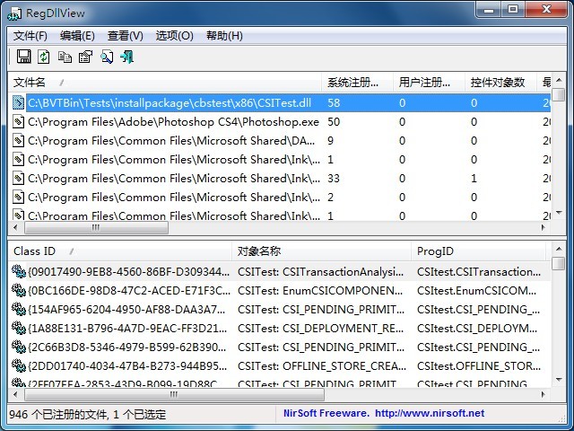
Task: Select the CSITest.dll file row
Action: pyautogui.click(x=169, y=103)
